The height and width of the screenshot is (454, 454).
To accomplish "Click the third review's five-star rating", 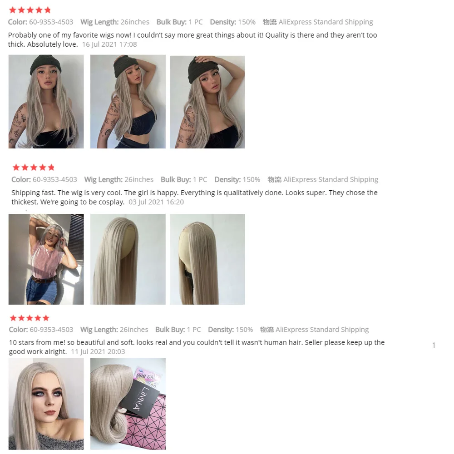I will [30, 318].
